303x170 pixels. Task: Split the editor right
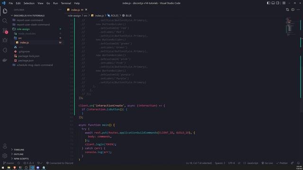[293, 9]
